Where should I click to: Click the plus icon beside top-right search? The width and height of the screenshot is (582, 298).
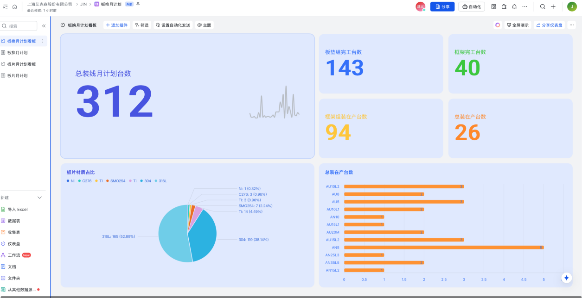553,6
